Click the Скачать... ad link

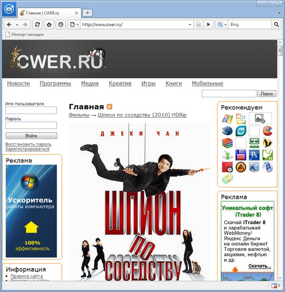pos(260,266)
